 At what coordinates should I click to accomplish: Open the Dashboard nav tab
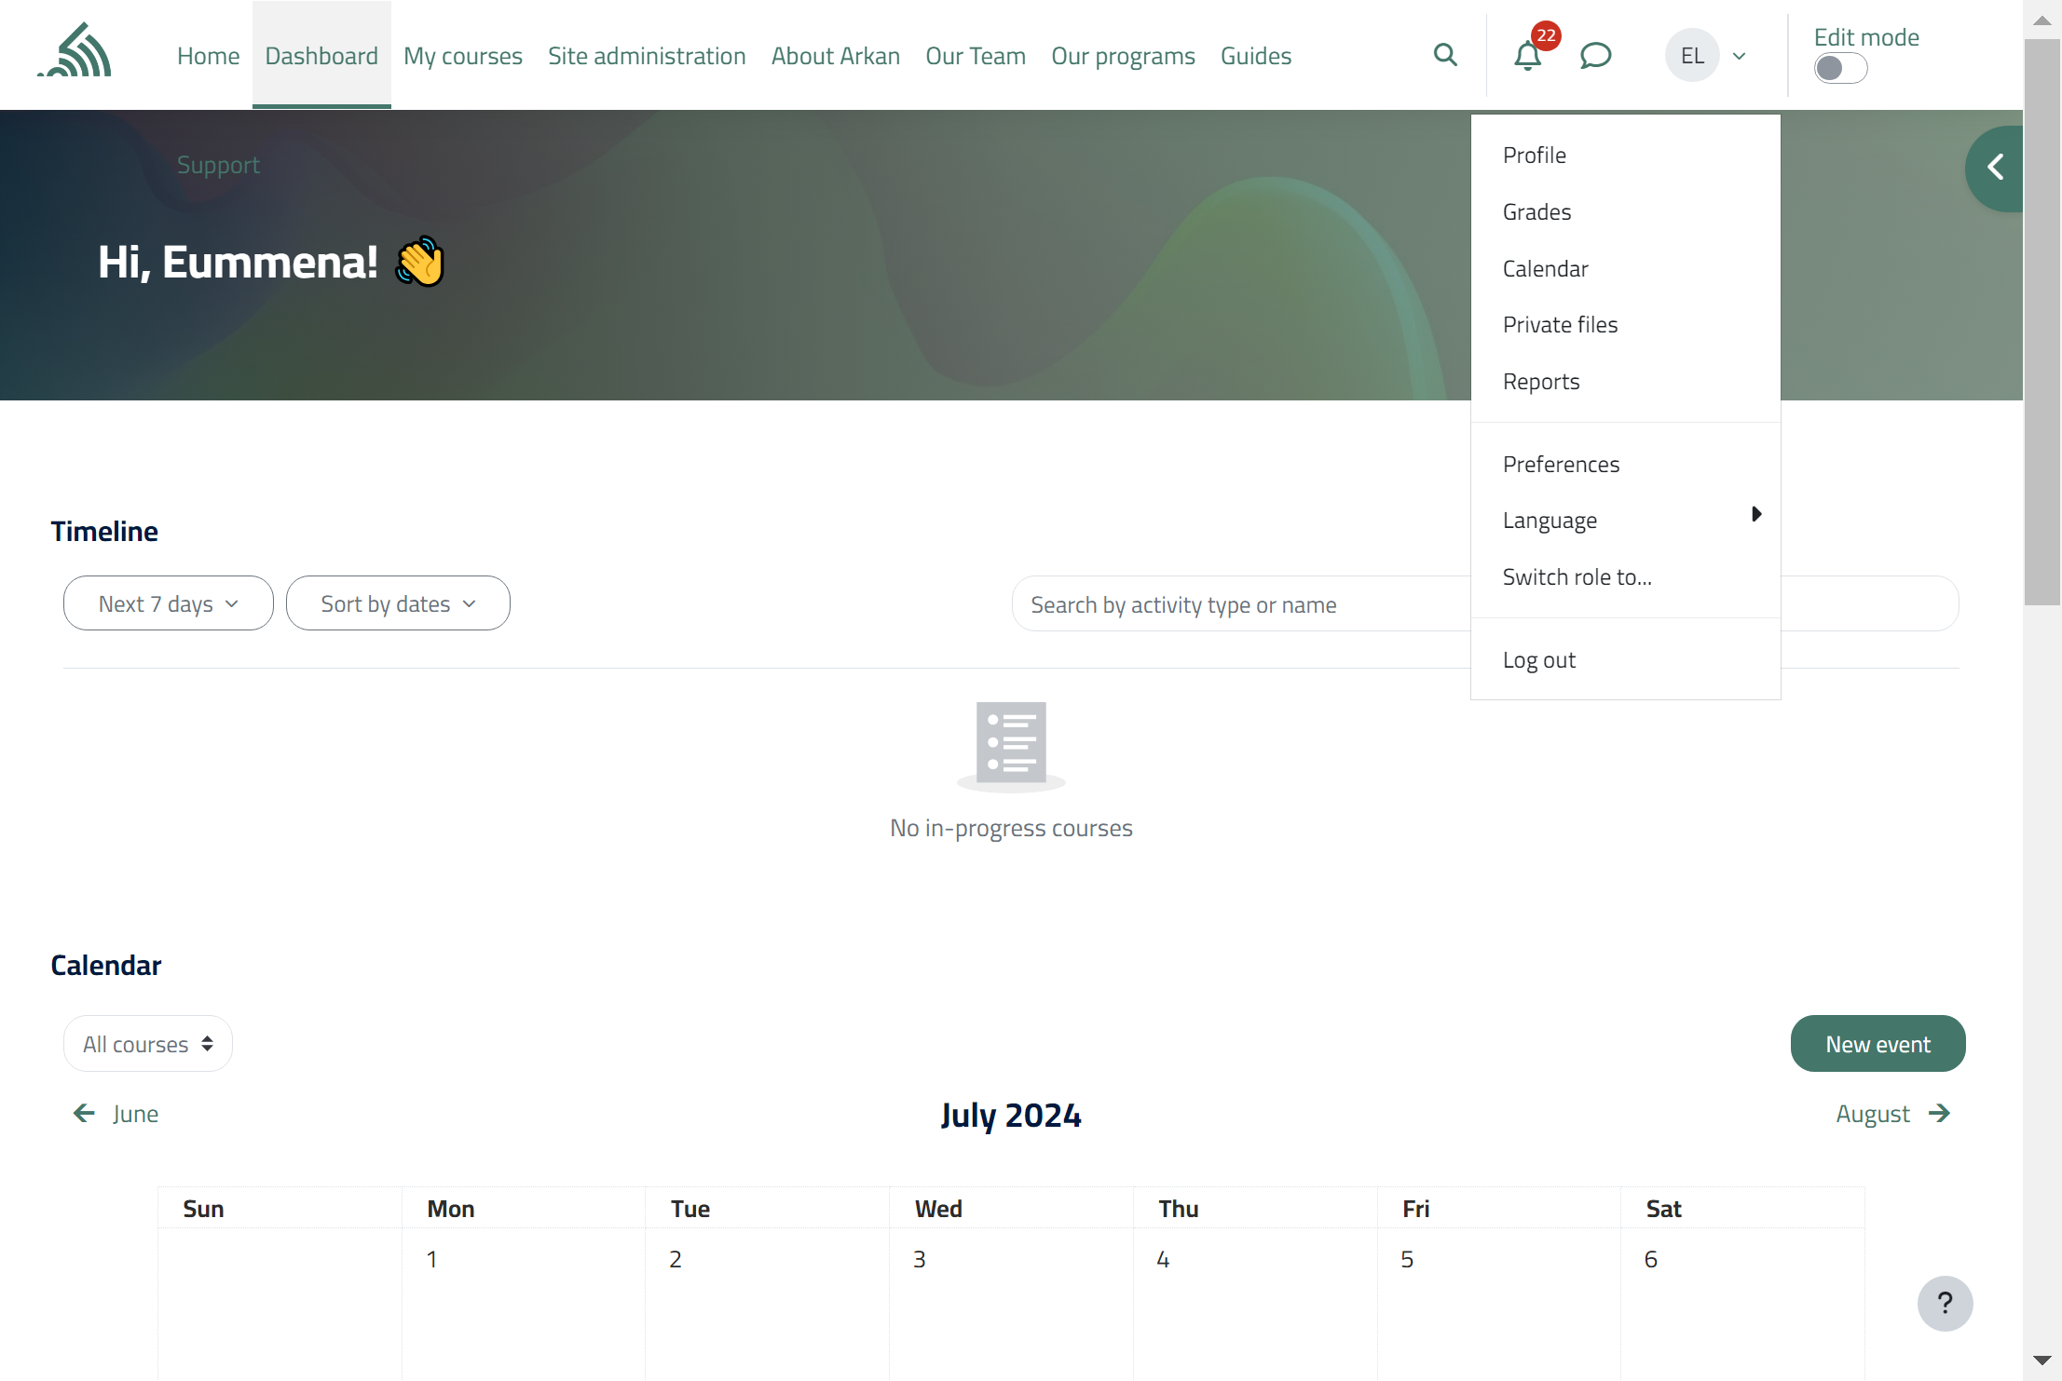[x=321, y=56]
